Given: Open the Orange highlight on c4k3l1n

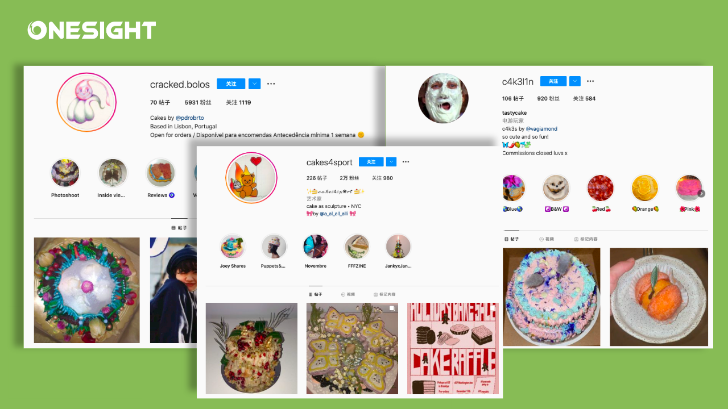Looking at the screenshot, I should tap(645, 188).
